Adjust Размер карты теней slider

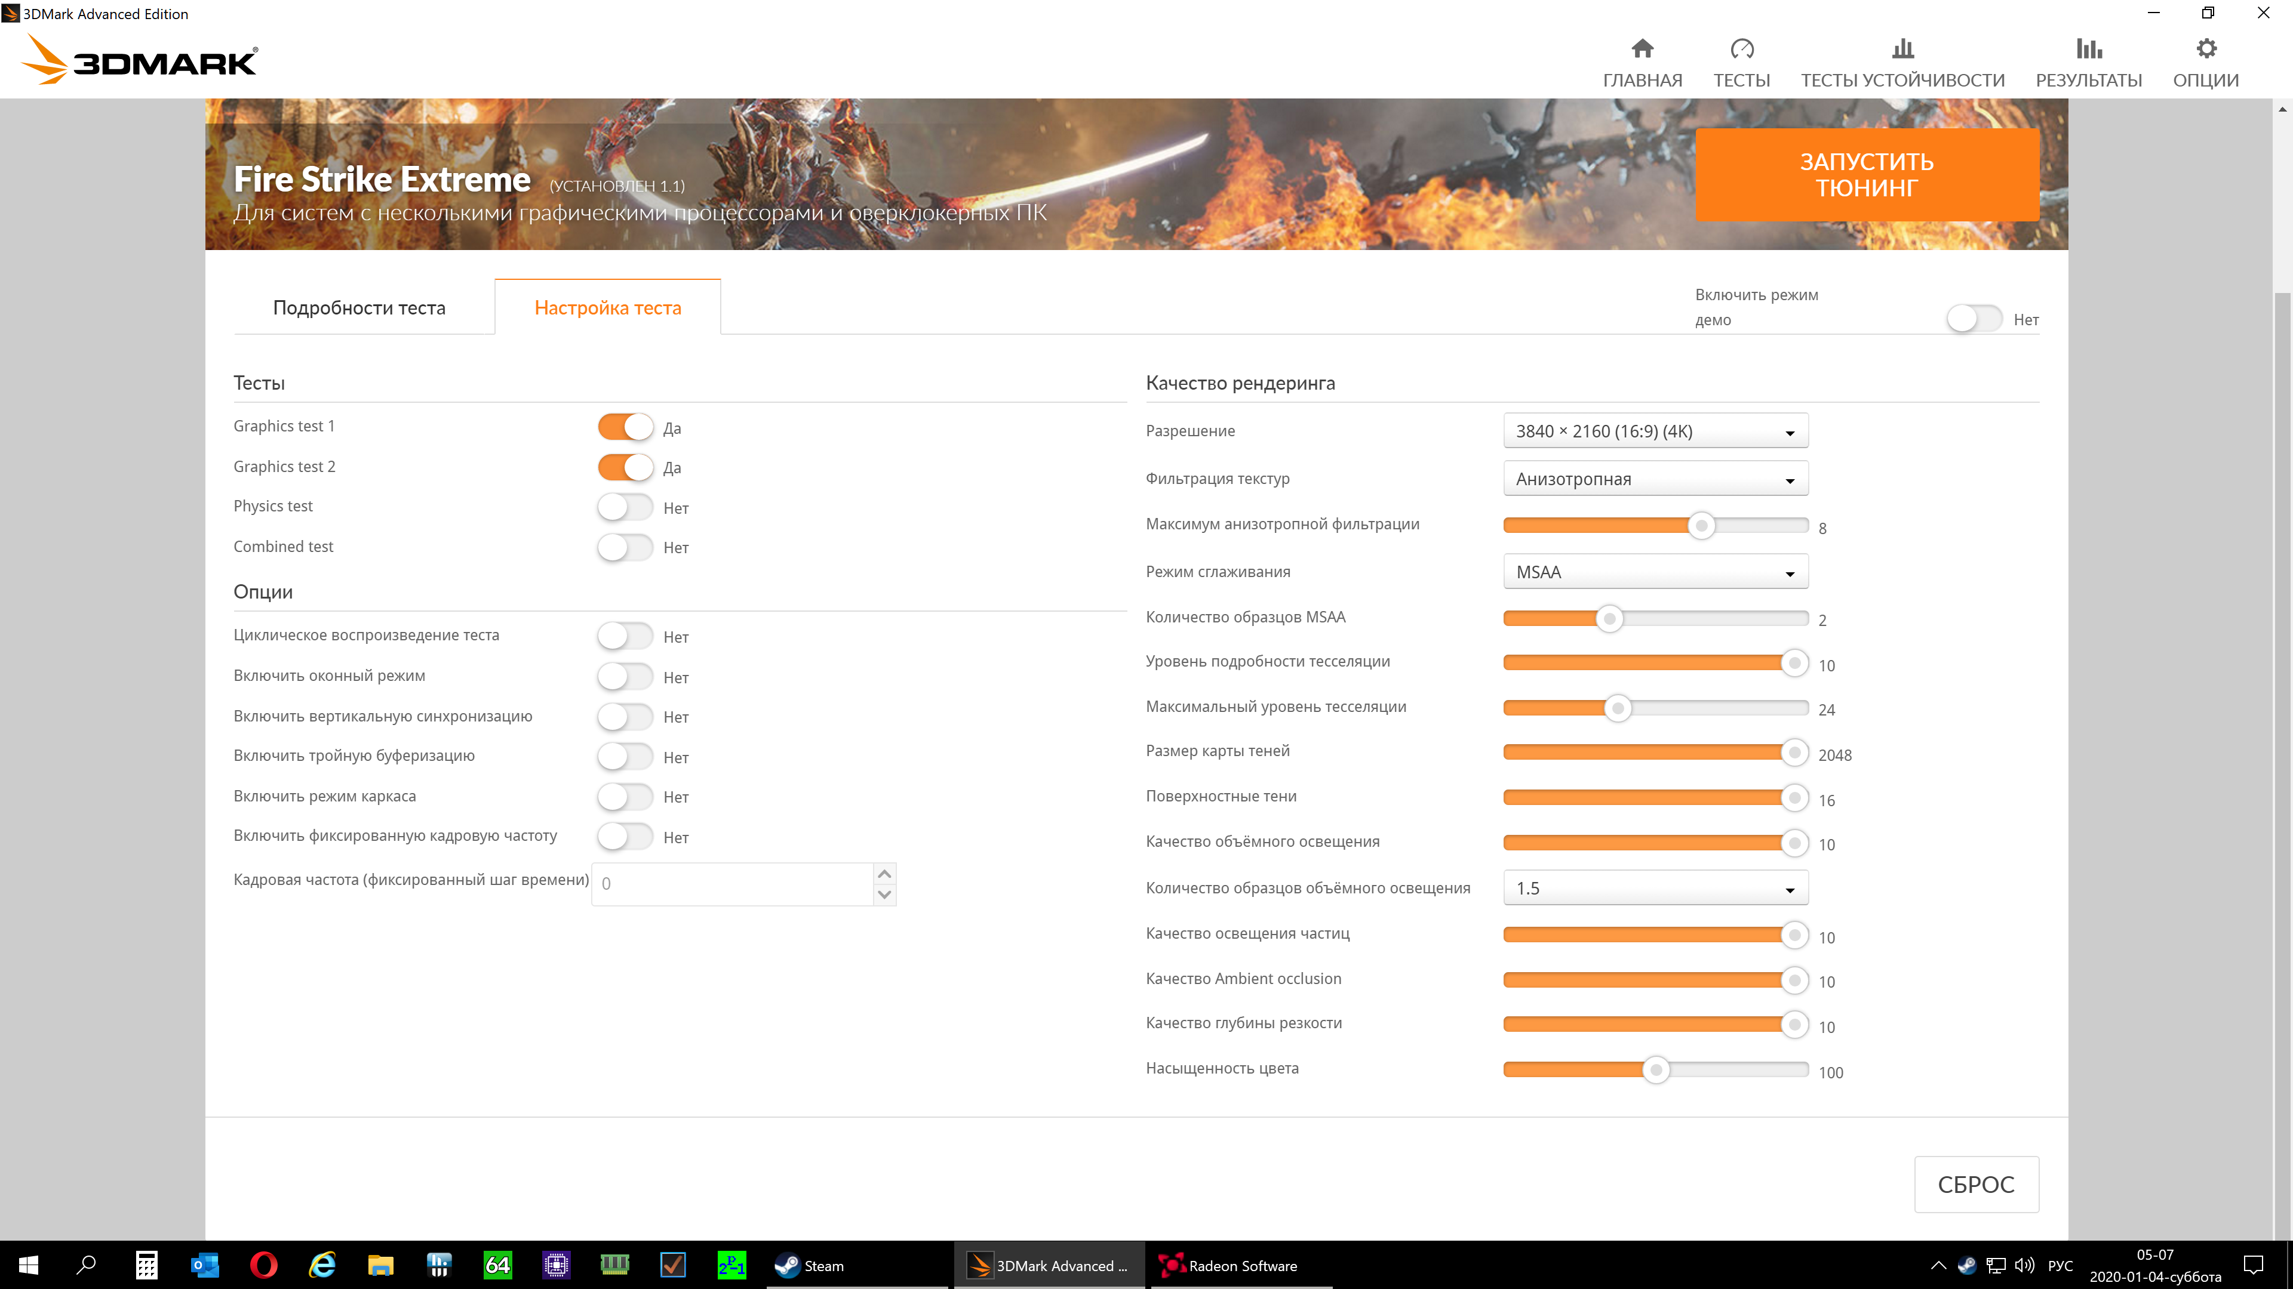1794,753
